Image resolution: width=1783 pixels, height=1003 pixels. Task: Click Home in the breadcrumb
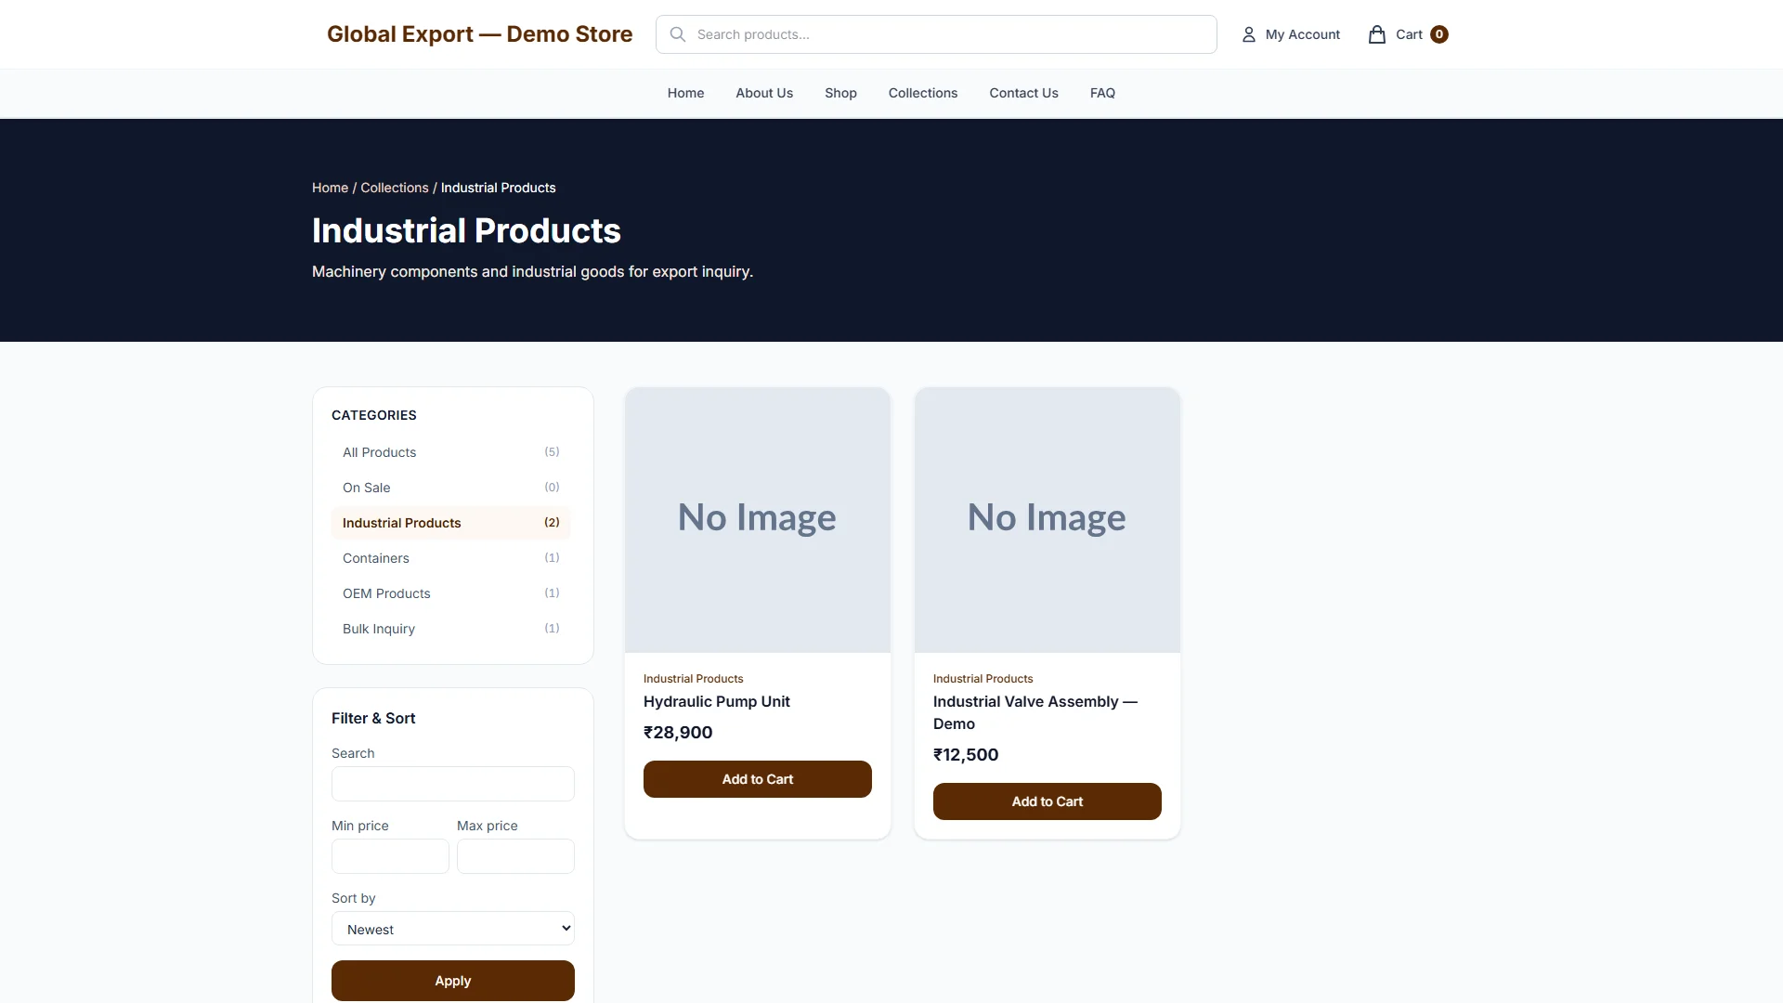point(330,188)
